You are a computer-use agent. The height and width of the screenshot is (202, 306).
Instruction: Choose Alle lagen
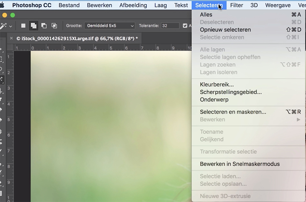(x=248, y=49)
